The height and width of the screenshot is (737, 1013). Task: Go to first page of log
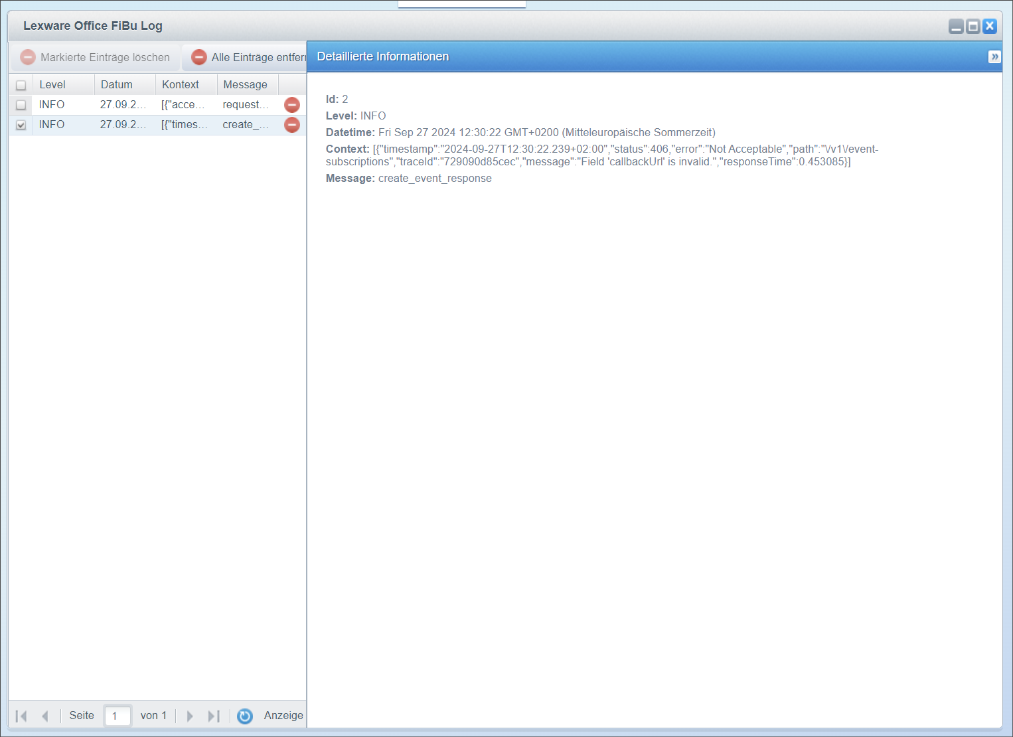(21, 716)
